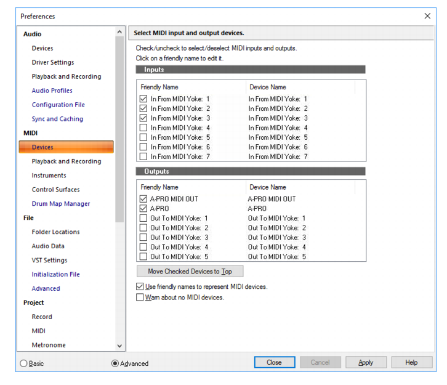Select Metronome under Project

(49, 345)
